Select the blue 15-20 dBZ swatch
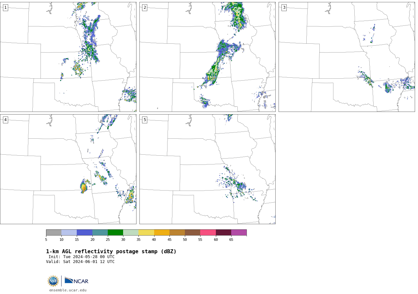Image resolution: width=418 pixels, height=294 pixels. pyautogui.click(x=85, y=232)
